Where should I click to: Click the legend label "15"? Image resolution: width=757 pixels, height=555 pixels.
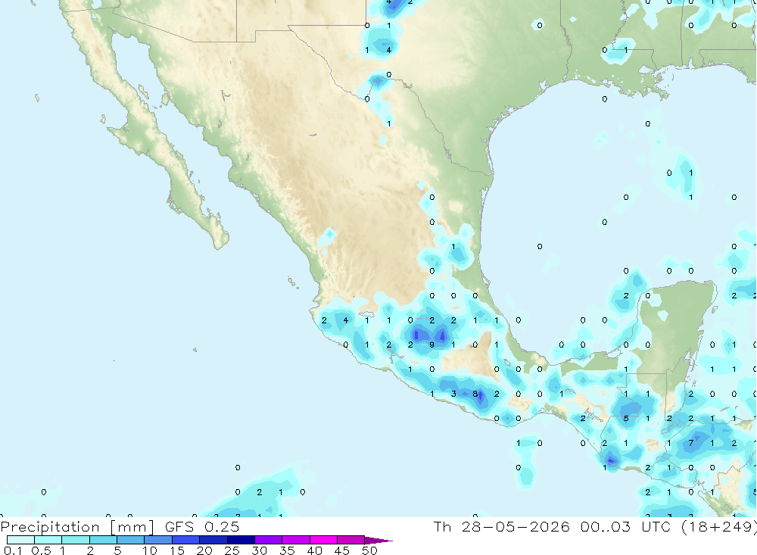click(177, 550)
